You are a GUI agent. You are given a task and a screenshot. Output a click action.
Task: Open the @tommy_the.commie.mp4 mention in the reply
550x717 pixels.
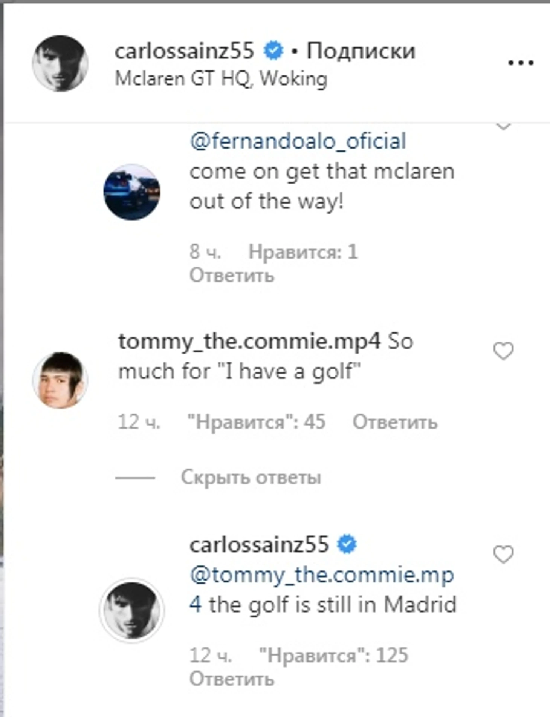[x=321, y=575]
